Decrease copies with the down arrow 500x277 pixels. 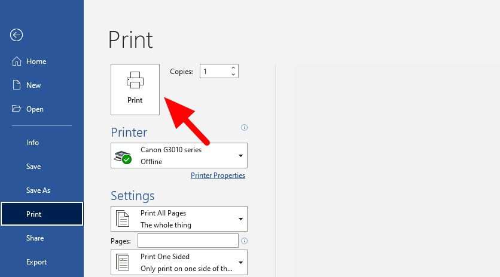233,75
